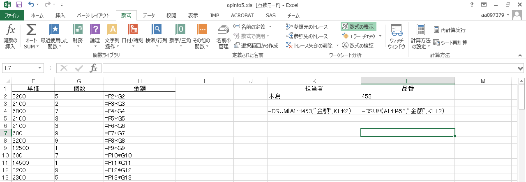Open the Lookup (検索/行列) functions library

pos(156,36)
